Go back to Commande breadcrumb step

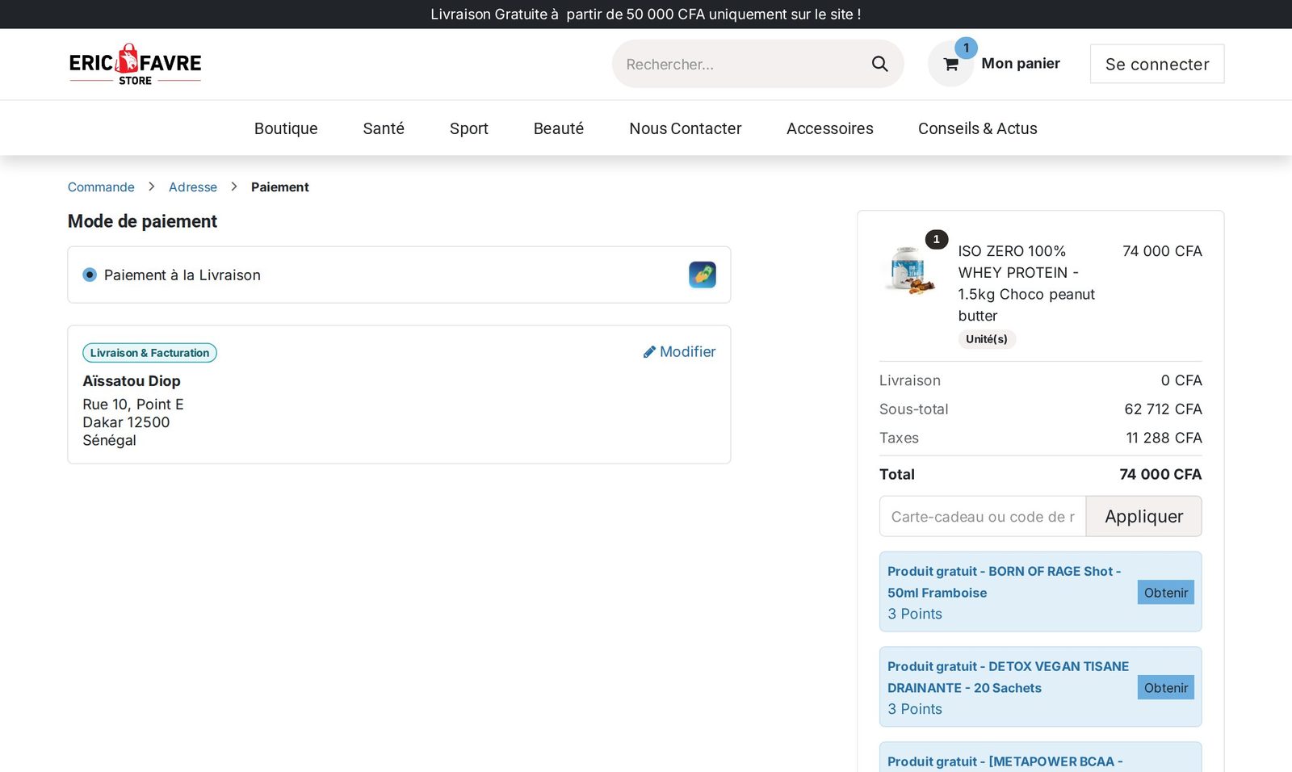(x=101, y=187)
